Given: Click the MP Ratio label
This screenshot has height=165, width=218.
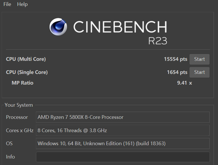Looking at the screenshot, I should click(22, 83).
